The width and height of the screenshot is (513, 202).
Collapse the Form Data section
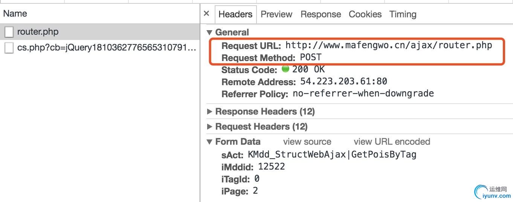pos(210,142)
